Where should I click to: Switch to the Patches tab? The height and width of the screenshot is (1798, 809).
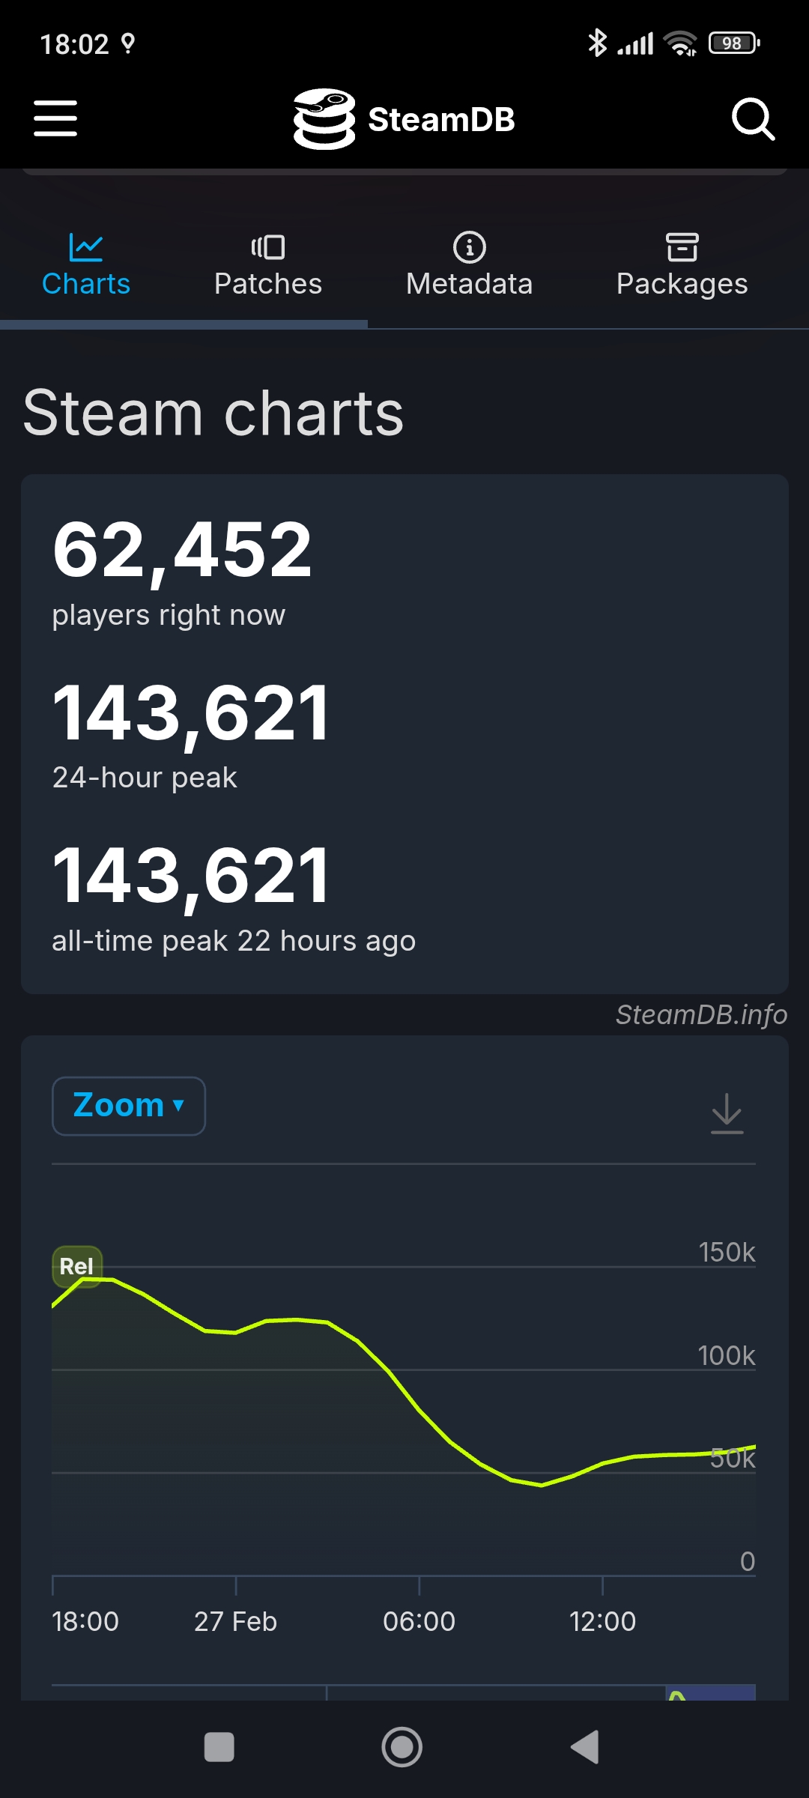click(x=267, y=284)
